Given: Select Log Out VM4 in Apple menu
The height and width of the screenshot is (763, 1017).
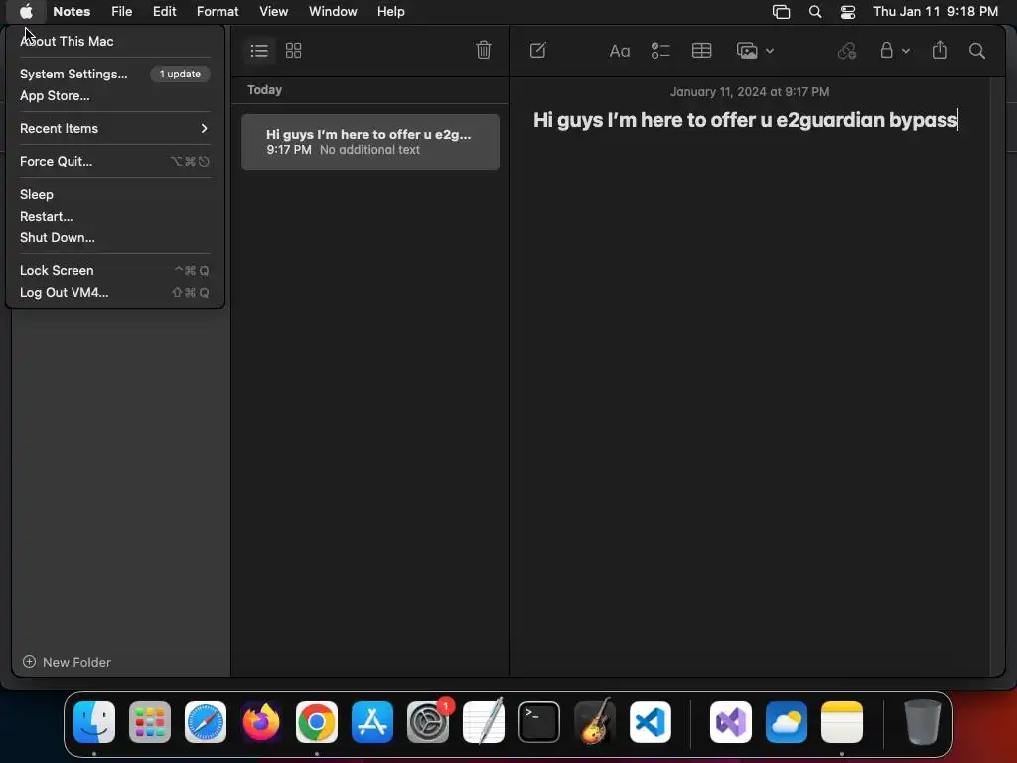Looking at the screenshot, I should point(115,293).
